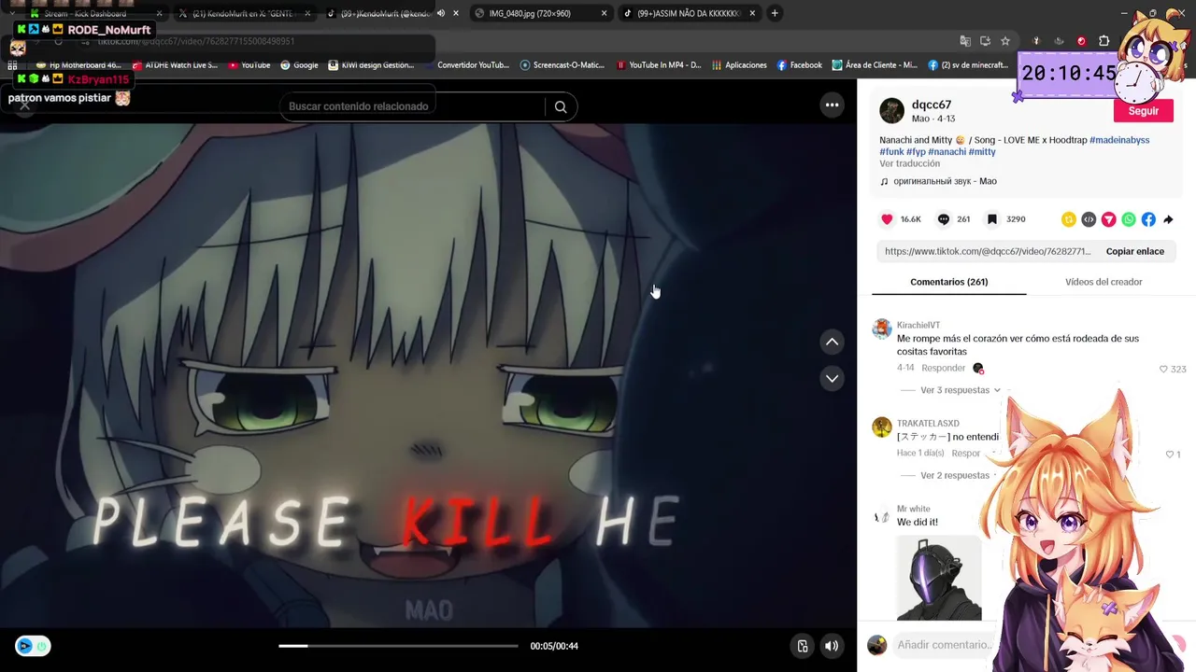Image resolution: width=1196 pixels, height=672 pixels.
Task: Open TRAKATELASXD's commenter profile
Action: coord(928,423)
